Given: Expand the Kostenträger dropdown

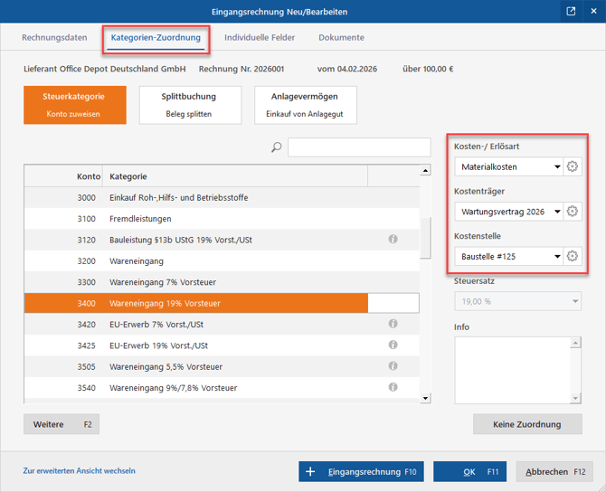Looking at the screenshot, I should tap(556, 212).
